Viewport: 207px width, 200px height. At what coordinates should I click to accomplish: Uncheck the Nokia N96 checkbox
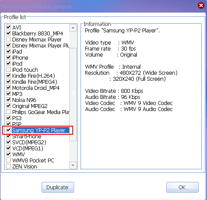tap(9, 99)
